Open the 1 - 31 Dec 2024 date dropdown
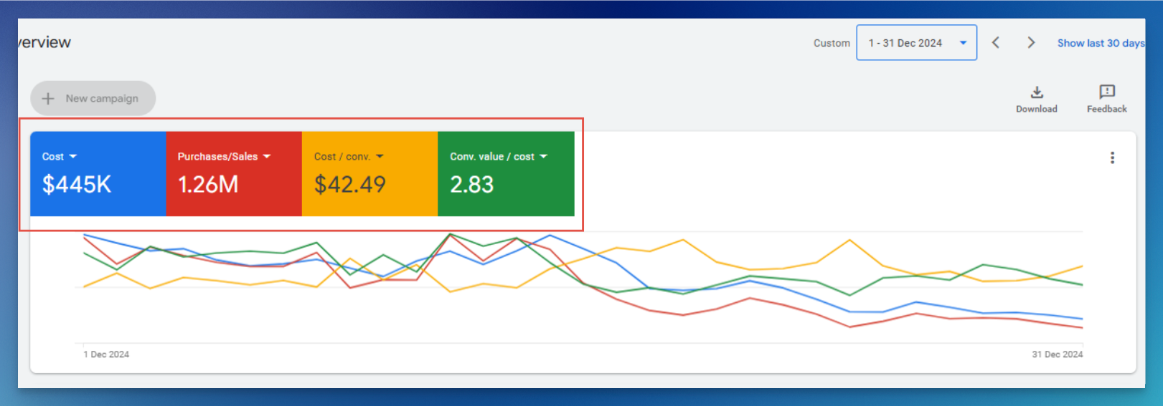 pyautogui.click(x=916, y=43)
